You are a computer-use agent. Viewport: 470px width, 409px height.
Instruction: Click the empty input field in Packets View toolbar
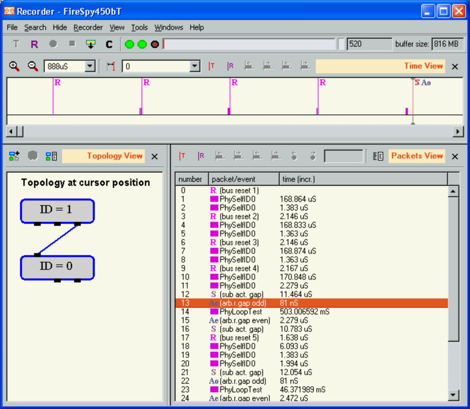coord(344,156)
